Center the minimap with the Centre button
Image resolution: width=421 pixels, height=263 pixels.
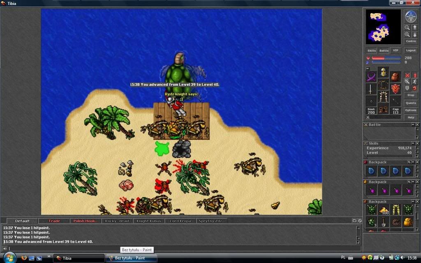point(411,42)
